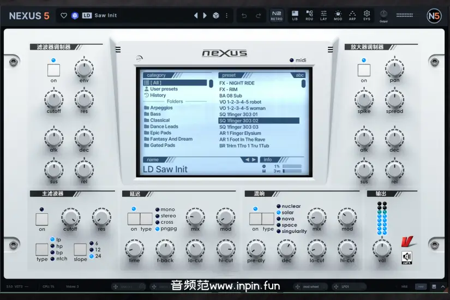The image size is (450, 300).
Task: Select the stereo delay mode
Action: 166,216
